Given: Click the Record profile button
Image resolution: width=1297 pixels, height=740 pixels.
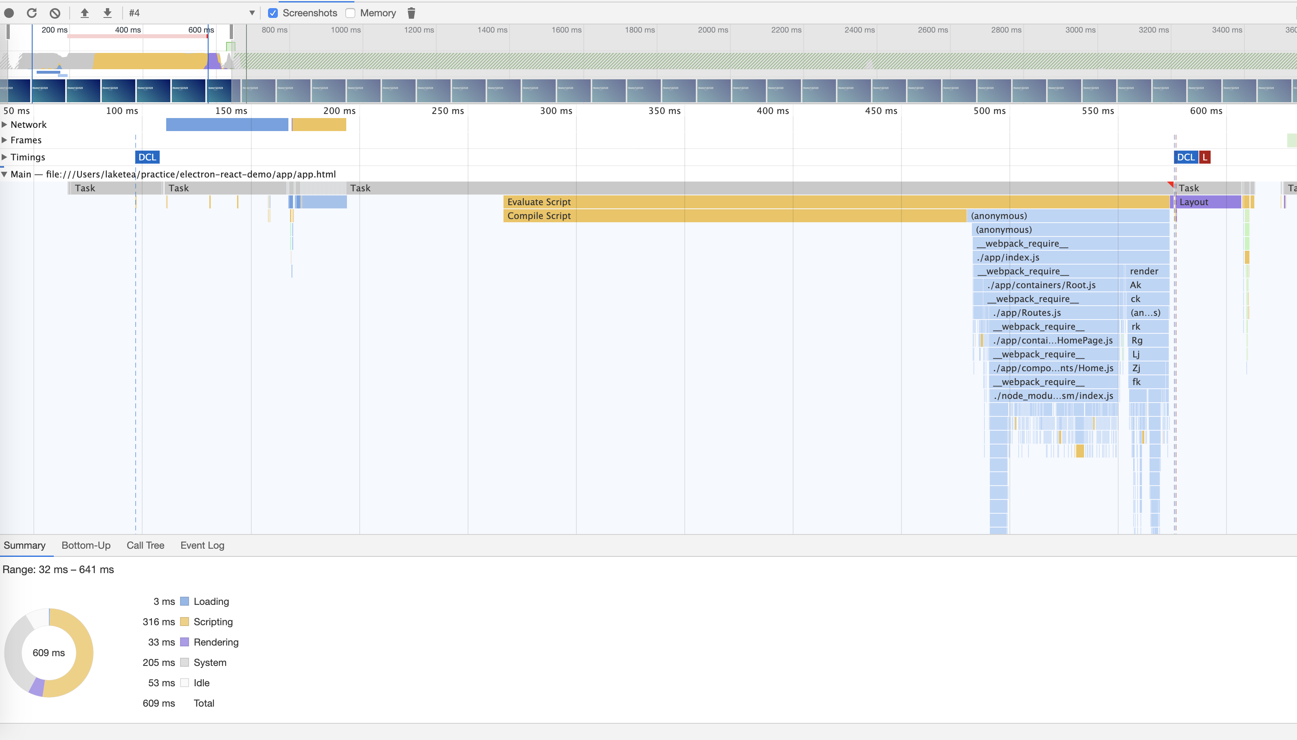Looking at the screenshot, I should (x=9, y=13).
